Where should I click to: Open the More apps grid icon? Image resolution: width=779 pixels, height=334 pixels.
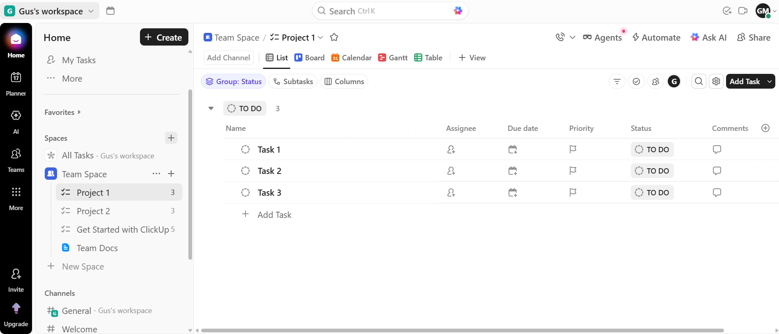16,192
